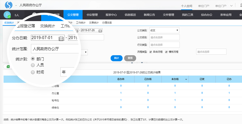Click sort arrow on 未办结 column
Screen dimensions: 242x124
[186, 79]
